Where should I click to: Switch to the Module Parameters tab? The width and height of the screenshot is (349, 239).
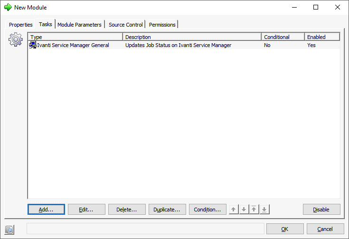click(79, 25)
